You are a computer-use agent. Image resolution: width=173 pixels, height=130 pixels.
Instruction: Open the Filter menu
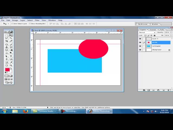pos(37,20)
